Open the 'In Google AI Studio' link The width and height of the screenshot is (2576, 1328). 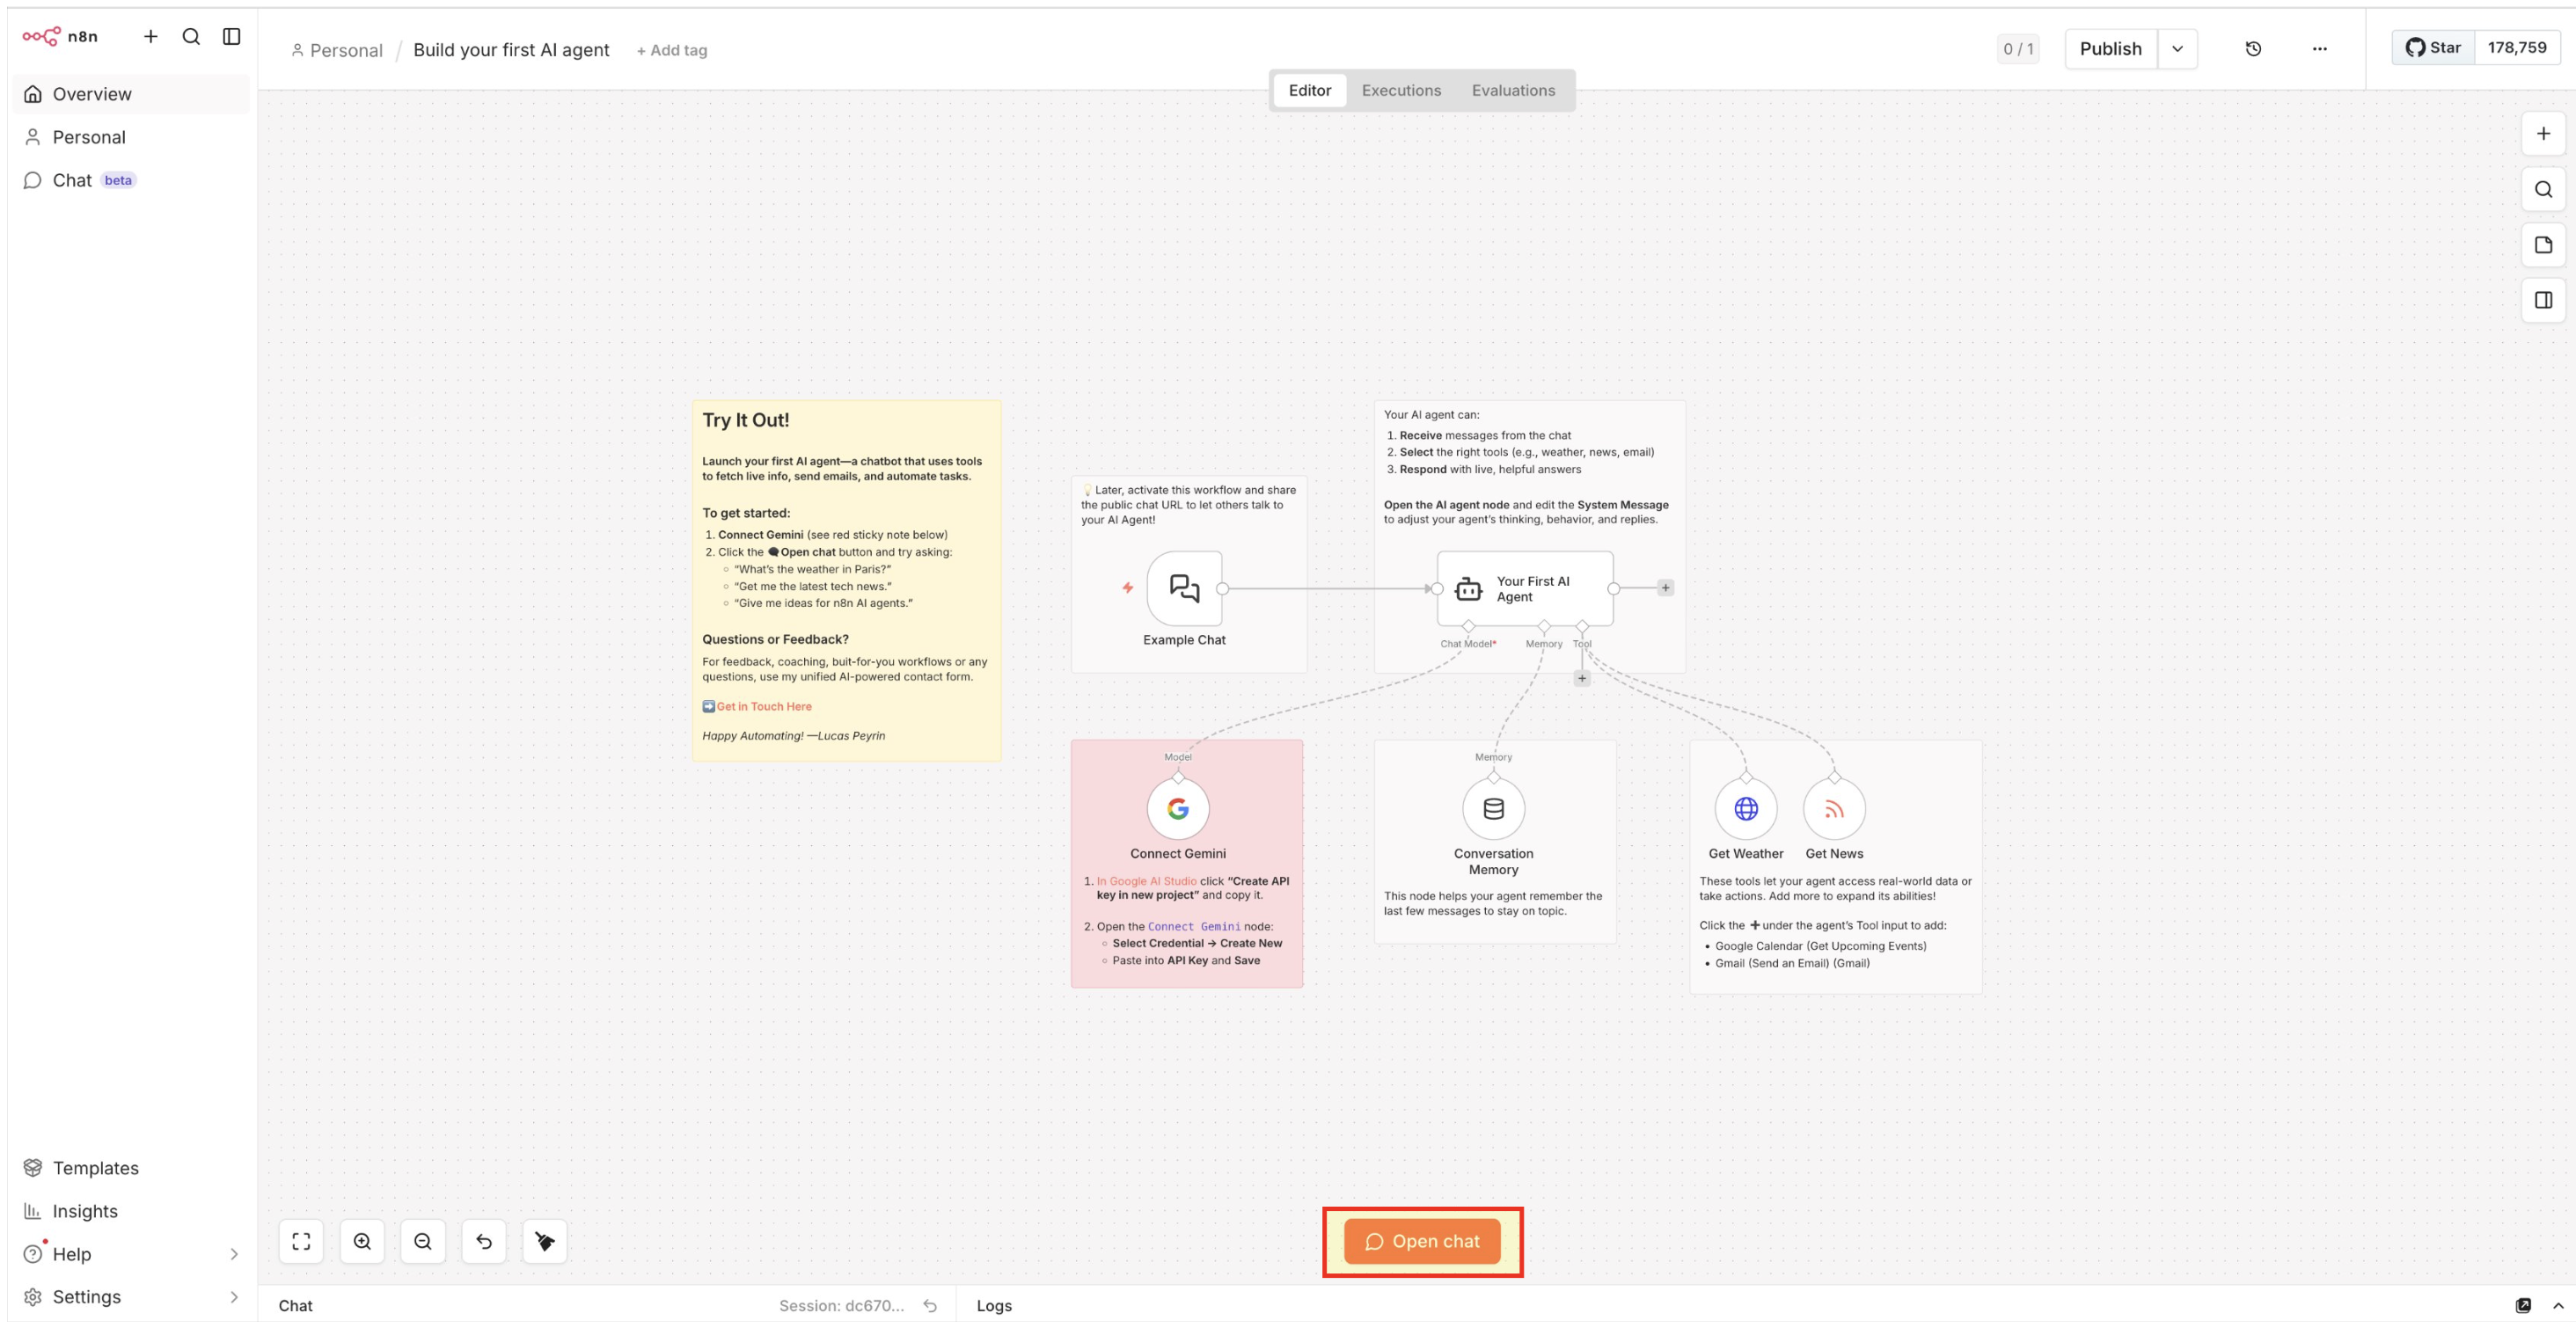[x=1146, y=882]
